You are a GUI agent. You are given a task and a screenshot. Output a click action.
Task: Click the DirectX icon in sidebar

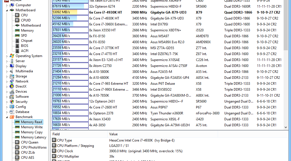pos(12,86)
